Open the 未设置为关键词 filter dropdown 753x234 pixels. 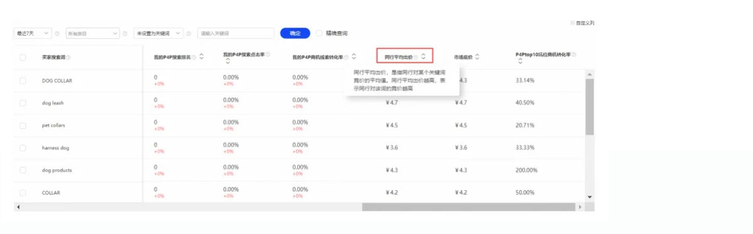click(159, 33)
